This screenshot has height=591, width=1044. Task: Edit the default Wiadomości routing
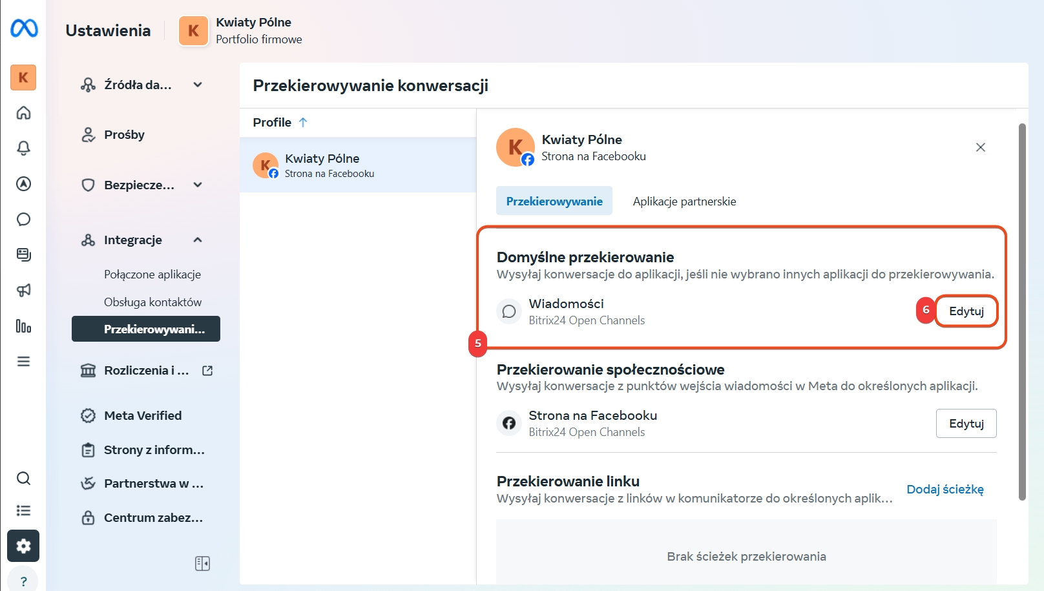(x=966, y=311)
